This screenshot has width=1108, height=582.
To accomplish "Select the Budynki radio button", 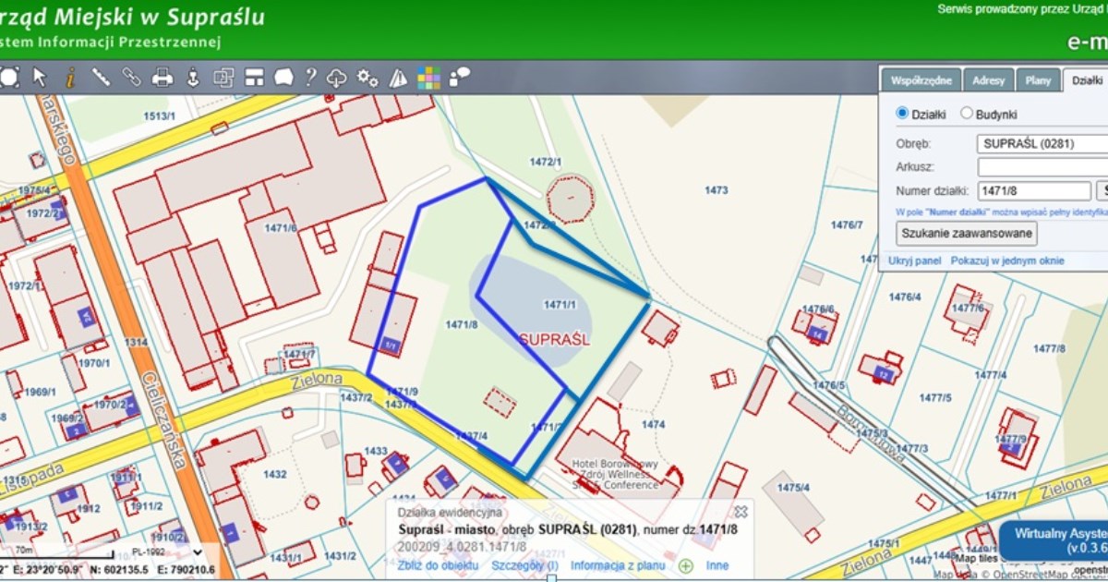I will [967, 114].
